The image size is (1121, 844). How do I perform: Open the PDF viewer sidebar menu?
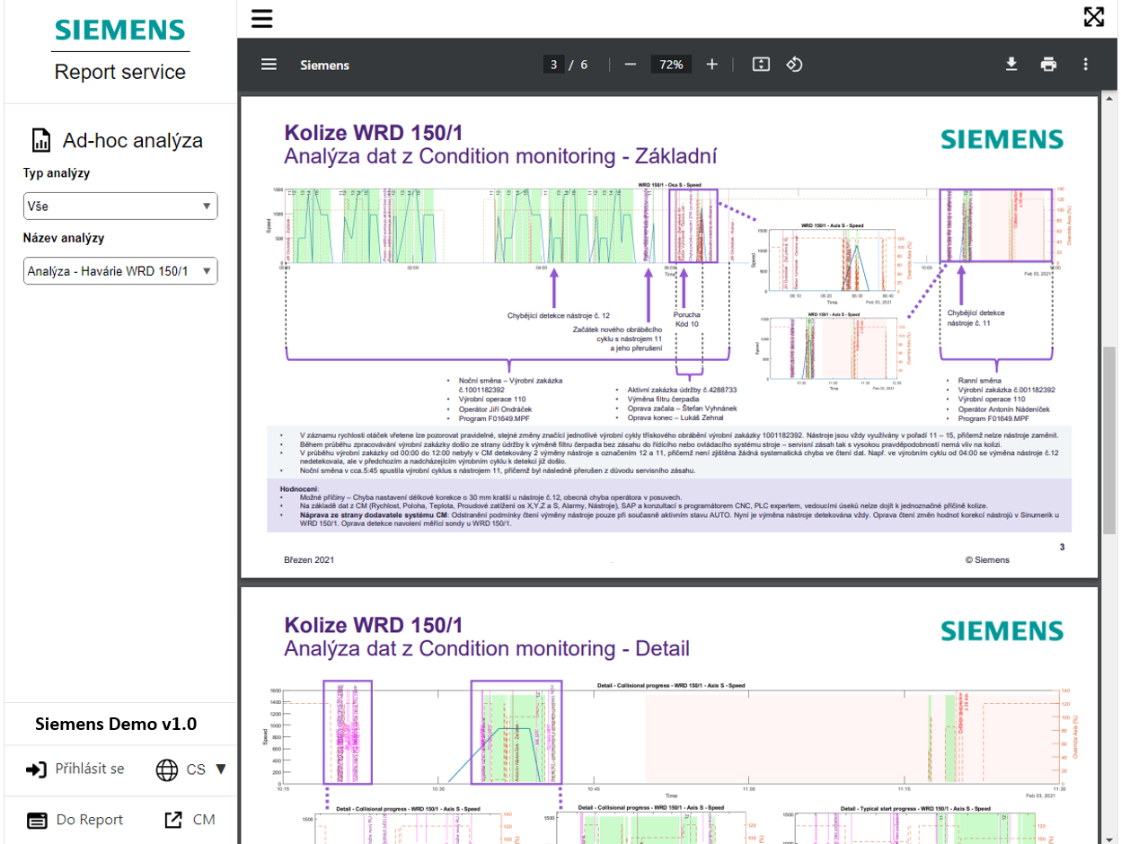(267, 64)
